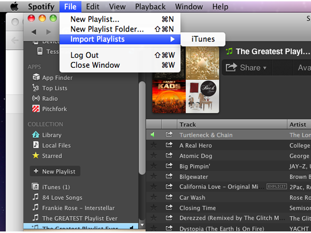Choose New Playlist Folder... menu item
Screen dimensions: 311x233
tap(120, 29)
